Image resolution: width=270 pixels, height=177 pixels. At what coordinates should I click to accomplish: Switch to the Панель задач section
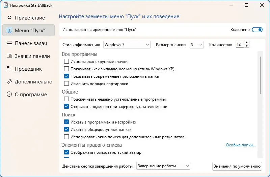point(31,43)
